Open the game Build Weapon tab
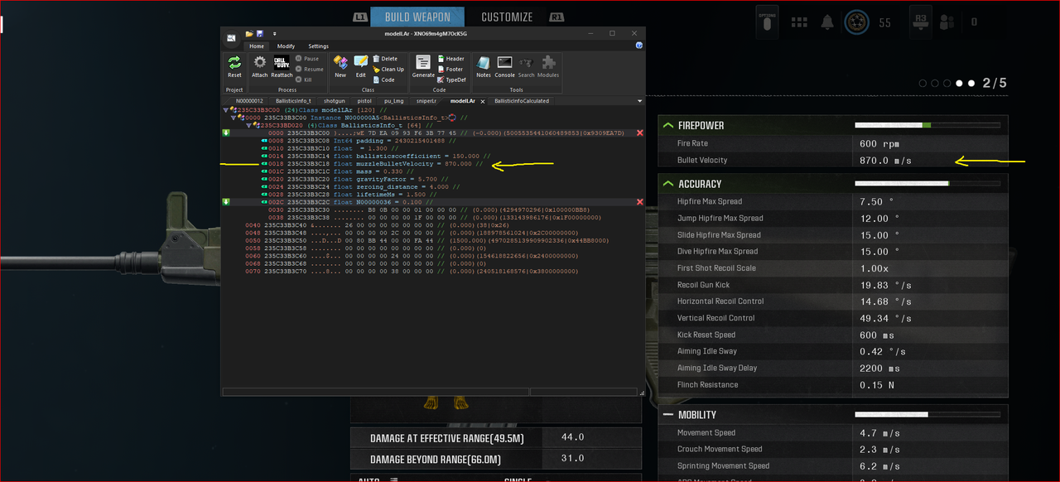This screenshot has width=1060, height=482. (x=417, y=17)
